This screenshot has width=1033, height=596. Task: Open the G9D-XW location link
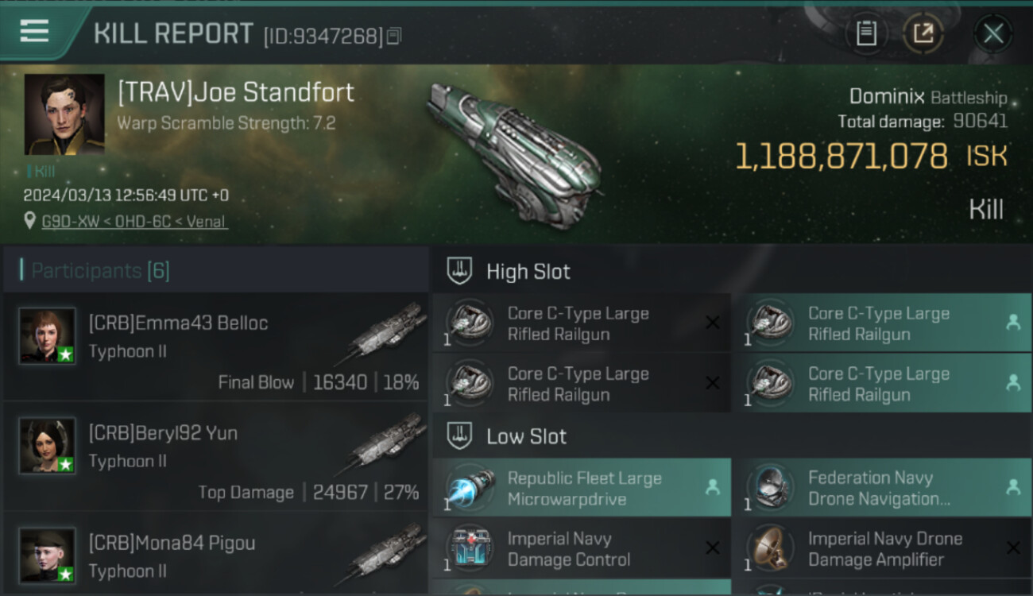135,222
